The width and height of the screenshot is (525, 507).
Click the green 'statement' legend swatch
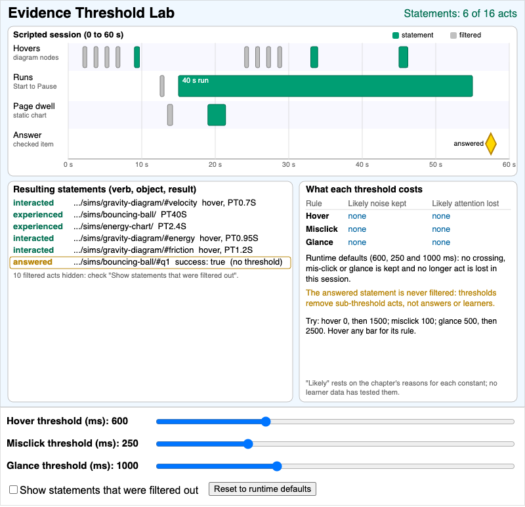(x=396, y=35)
